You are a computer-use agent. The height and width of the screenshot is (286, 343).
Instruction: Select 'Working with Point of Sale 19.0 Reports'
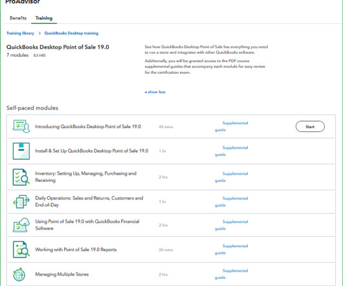tap(76, 250)
